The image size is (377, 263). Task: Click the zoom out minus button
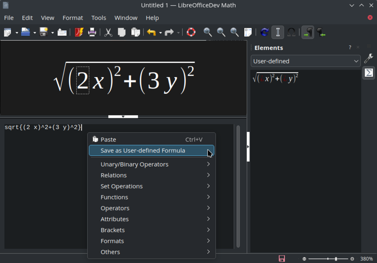coord(304,259)
